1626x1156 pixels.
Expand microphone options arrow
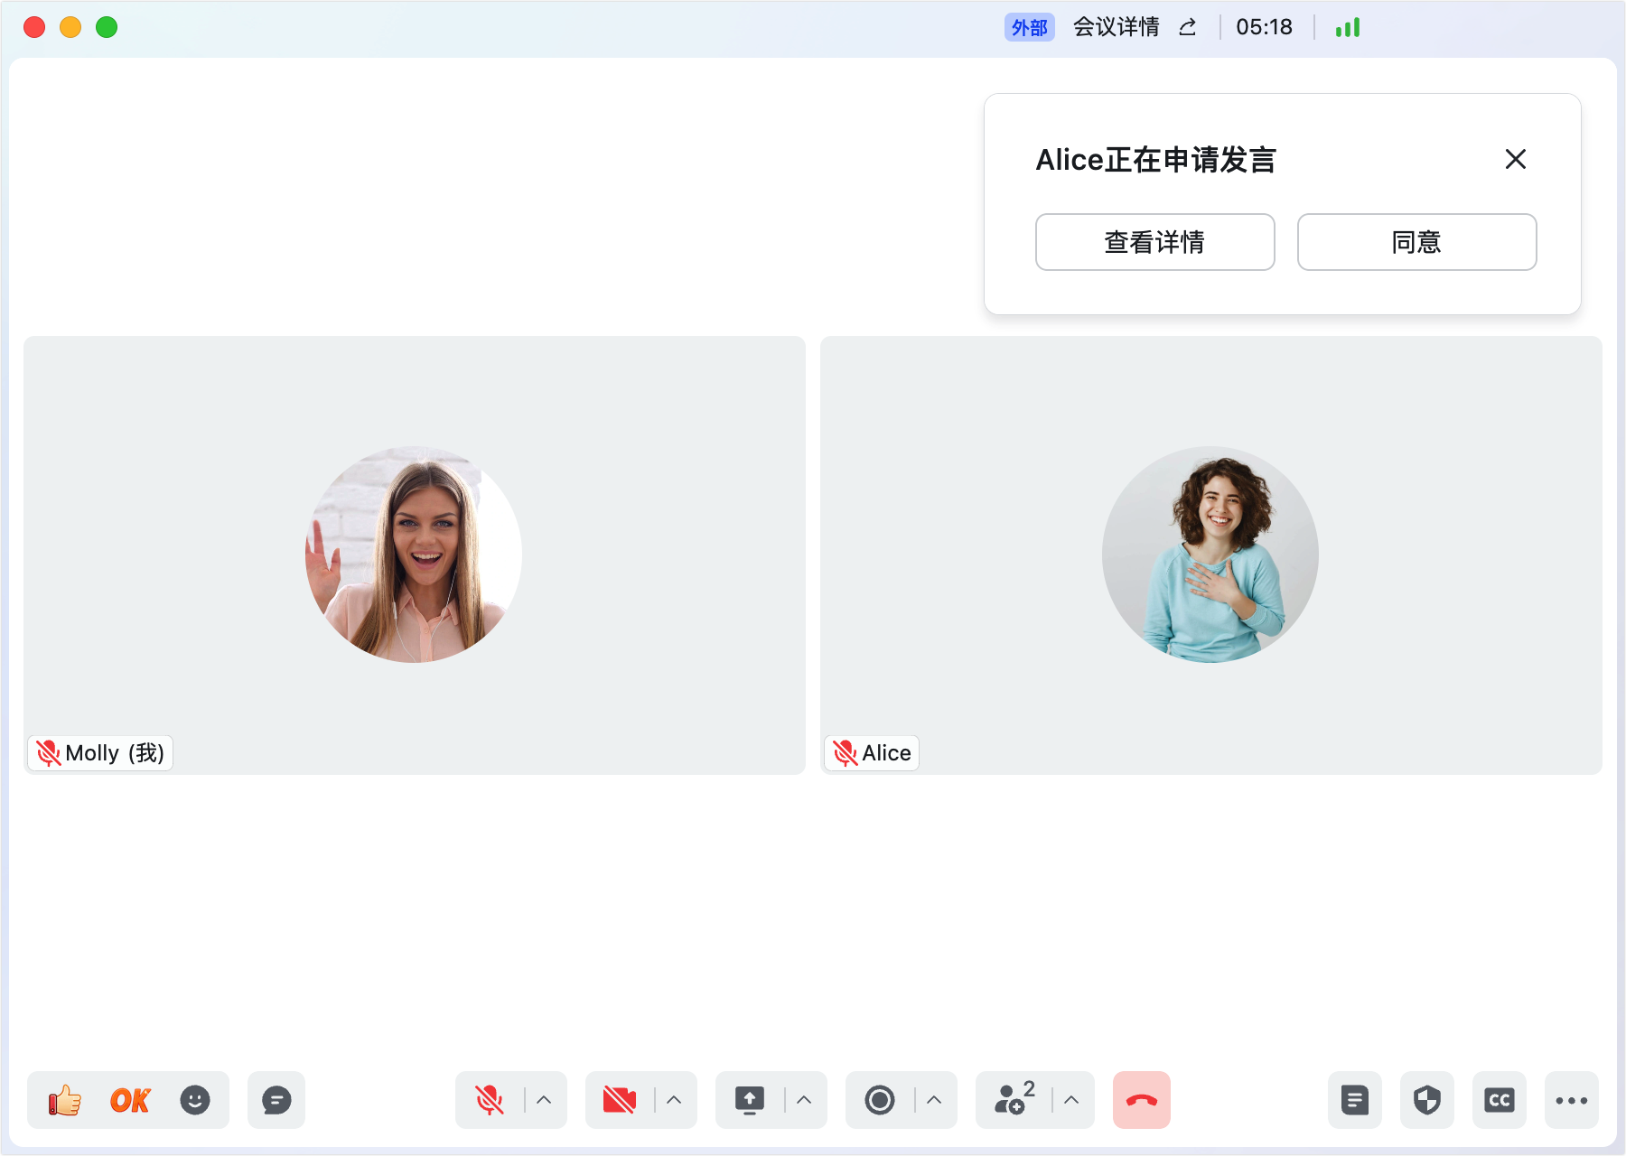(x=544, y=1100)
